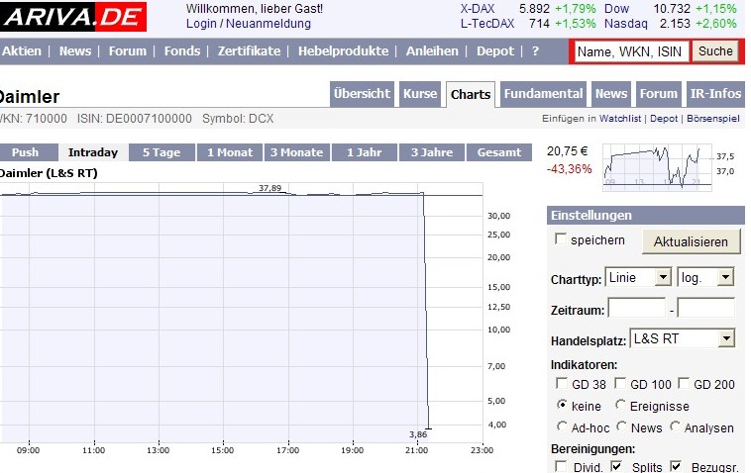The width and height of the screenshot is (751, 473).
Task: Click the 20,75 € price value
Action: (x=567, y=151)
